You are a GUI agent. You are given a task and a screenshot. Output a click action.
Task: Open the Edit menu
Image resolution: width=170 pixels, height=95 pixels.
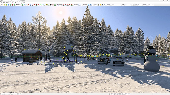pyautogui.click(x=4, y=3)
